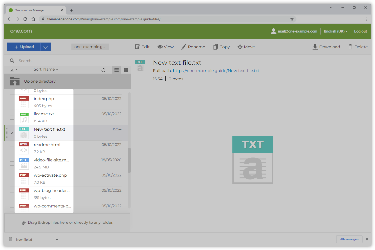The height and width of the screenshot is (250, 375).
Task: Refresh the file list
Action: [x=103, y=70]
